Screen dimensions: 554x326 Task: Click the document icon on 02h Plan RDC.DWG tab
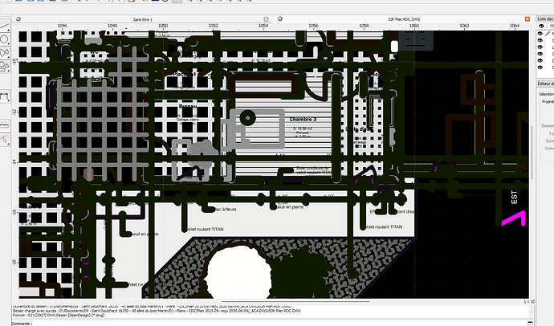click(280, 18)
